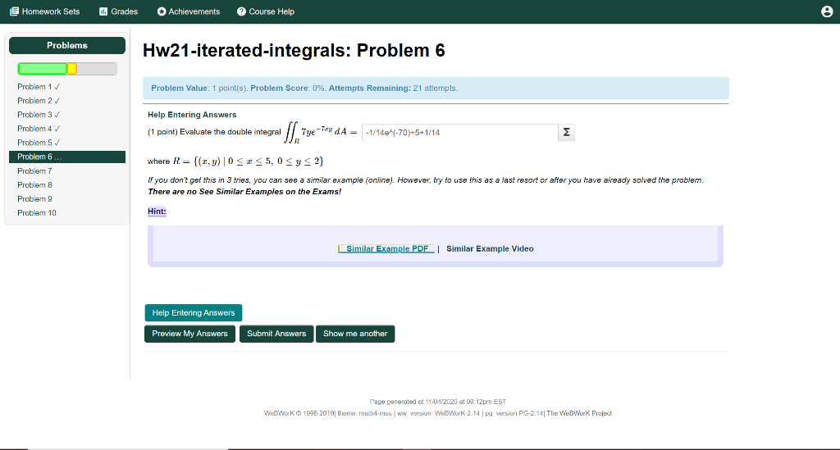View the Achievements page

pos(189,11)
